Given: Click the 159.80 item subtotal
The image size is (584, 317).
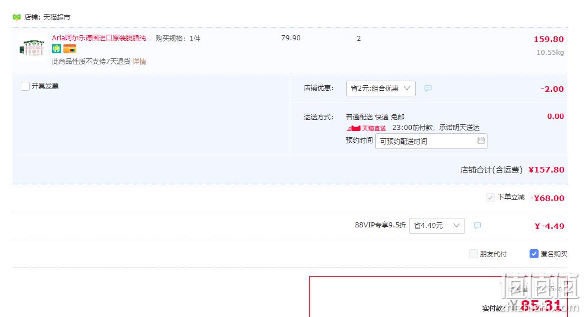Looking at the screenshot, I should click(549, 39).
